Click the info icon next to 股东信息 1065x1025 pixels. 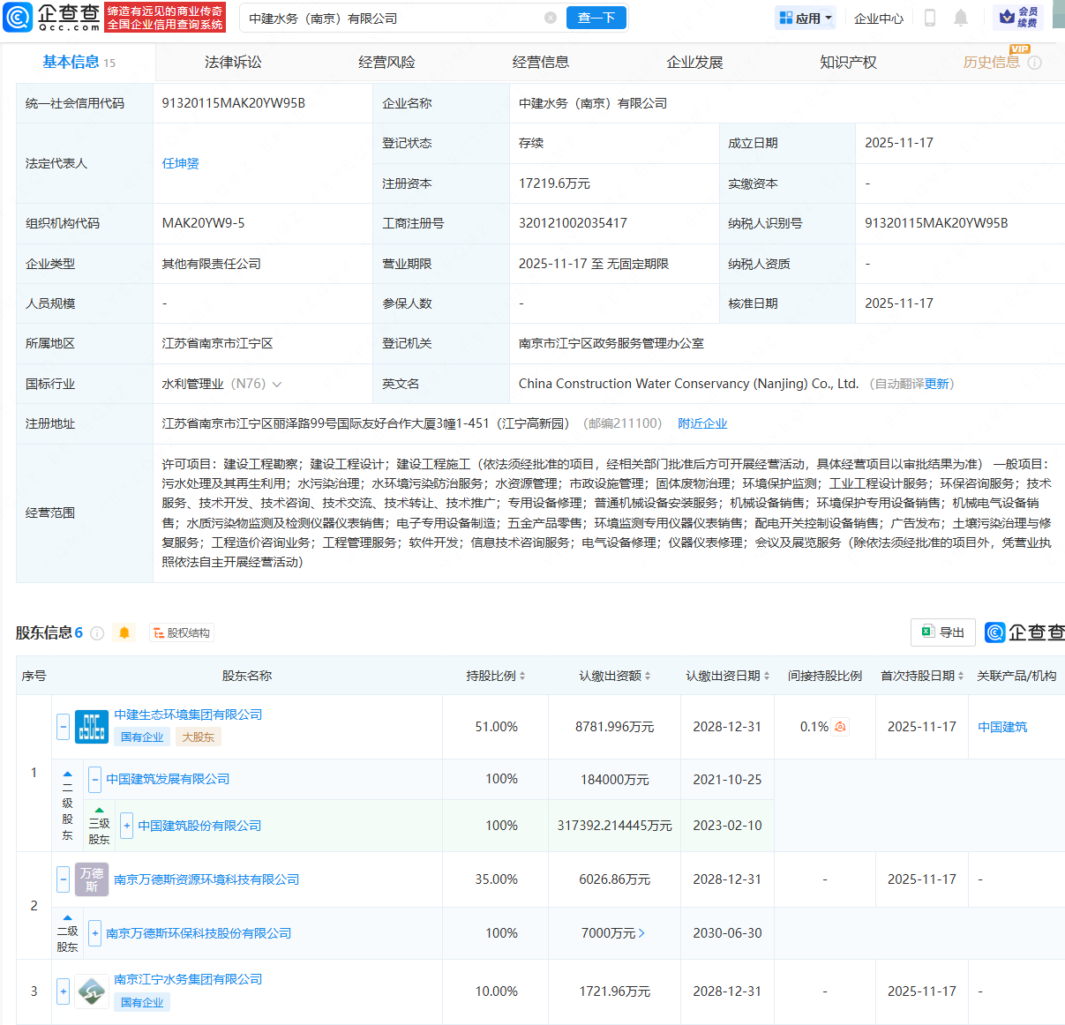97,633
